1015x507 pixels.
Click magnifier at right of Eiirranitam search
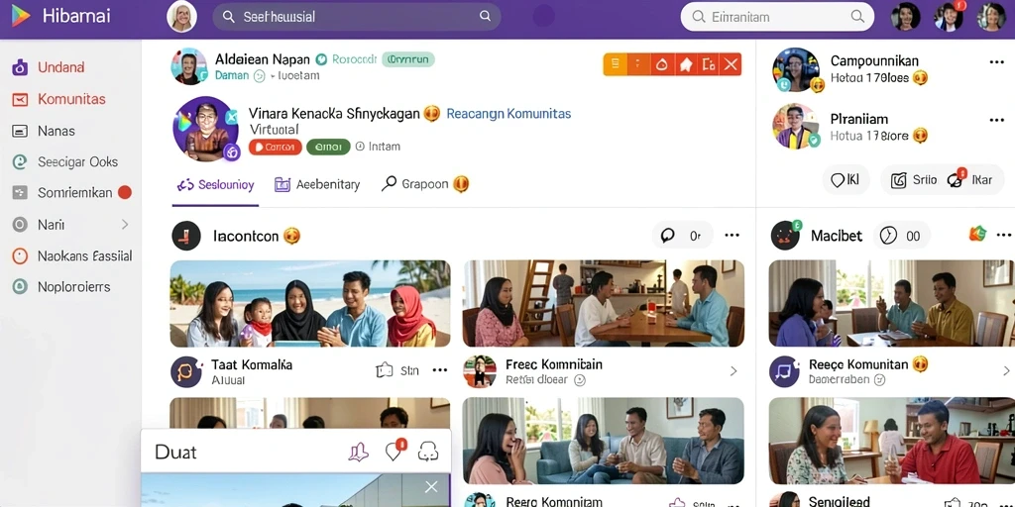857,17
